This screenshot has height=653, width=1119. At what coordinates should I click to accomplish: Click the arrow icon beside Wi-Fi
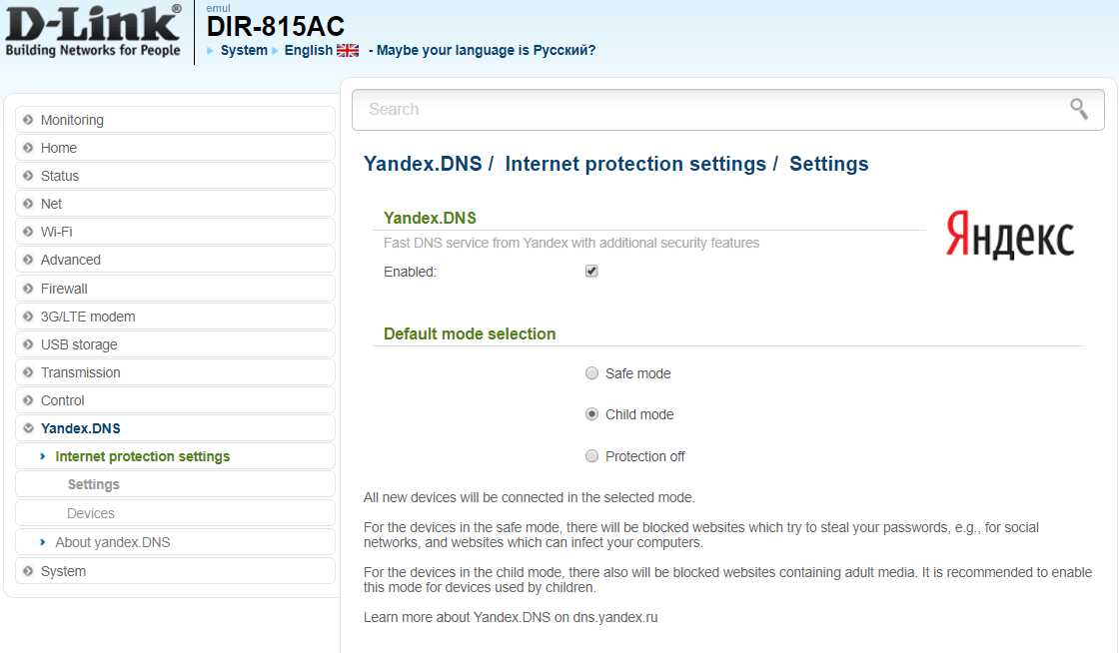pyautogui.click(x=29, y=232)
